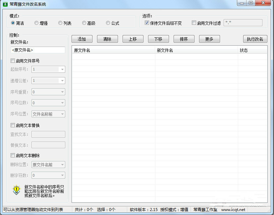Click the lightbulb tip icon
This screenshot has width=274, height=215.
coord(16,191)
